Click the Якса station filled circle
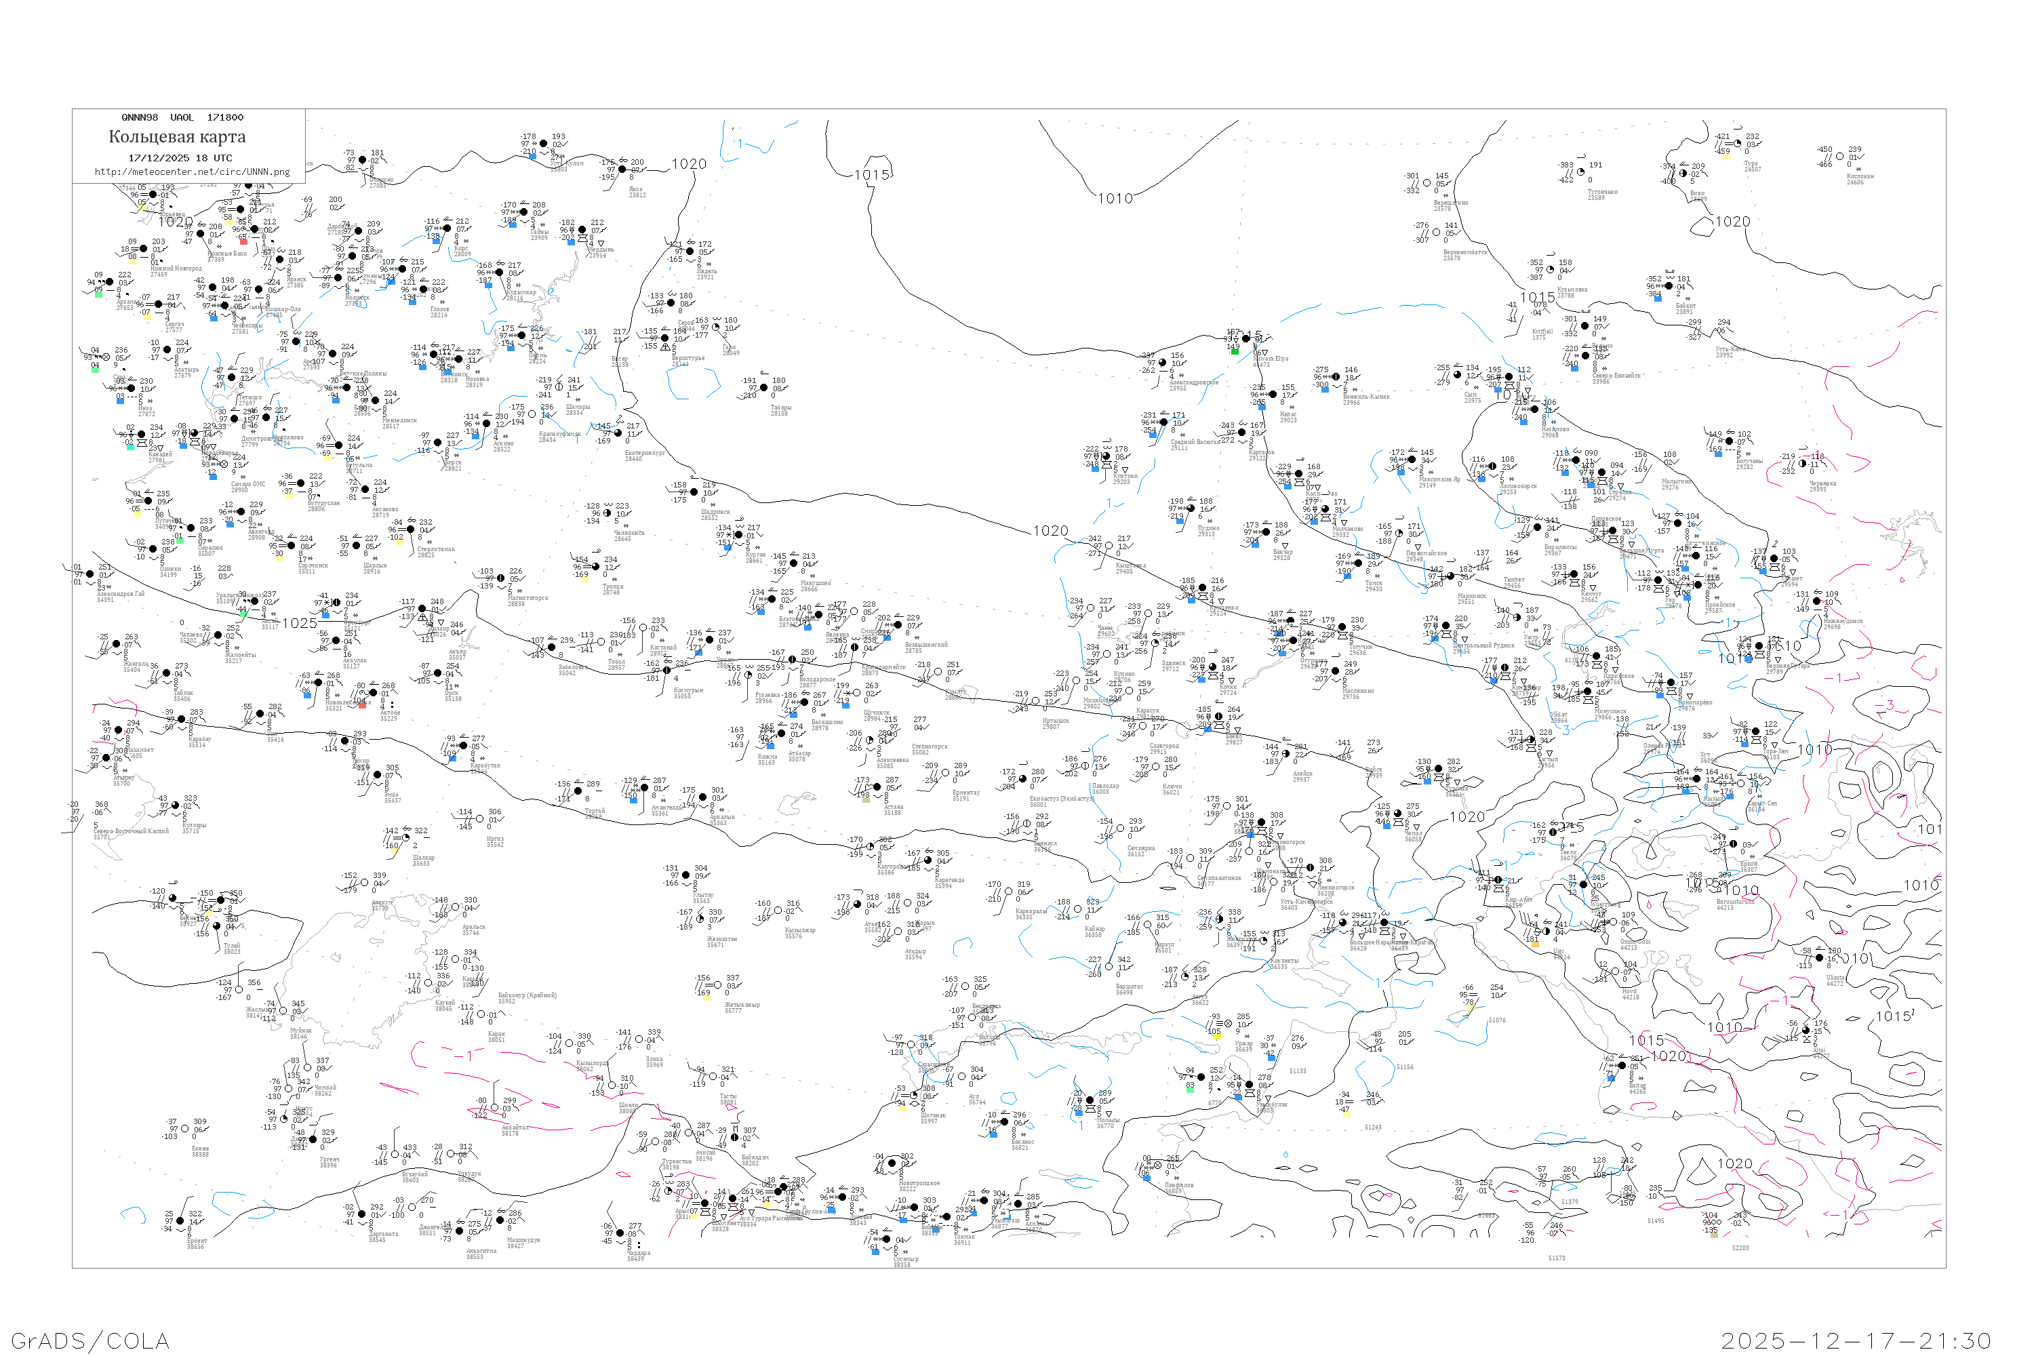The height and width of the screenshot is (1356, 2034). point(622,169)
